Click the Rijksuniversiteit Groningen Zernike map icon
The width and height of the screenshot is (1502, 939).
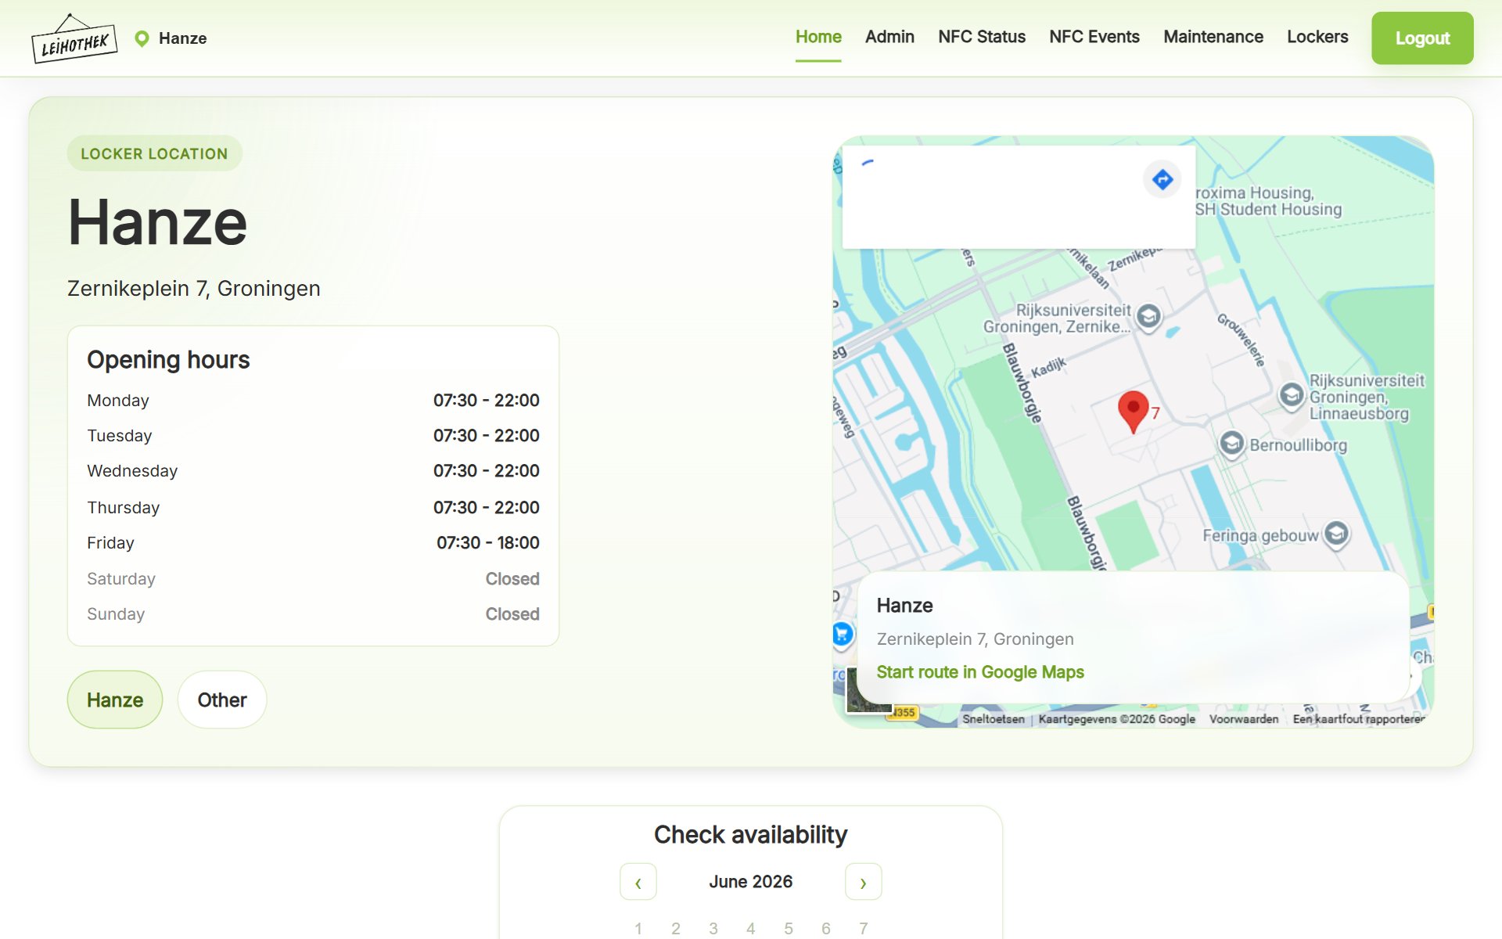1148,317
